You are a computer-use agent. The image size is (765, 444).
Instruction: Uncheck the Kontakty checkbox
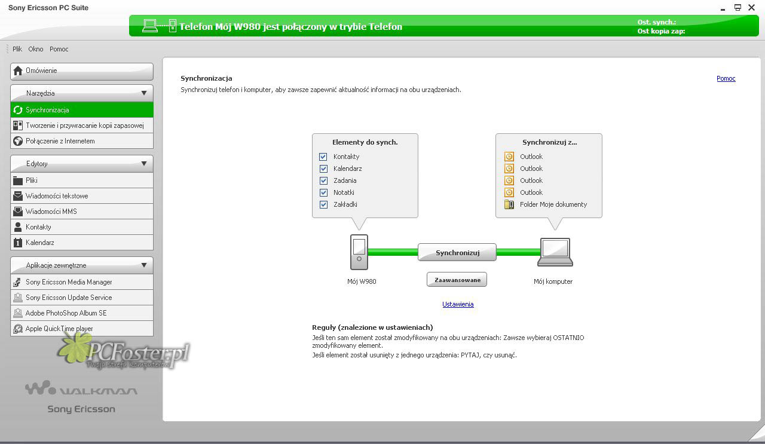(323, 157)
